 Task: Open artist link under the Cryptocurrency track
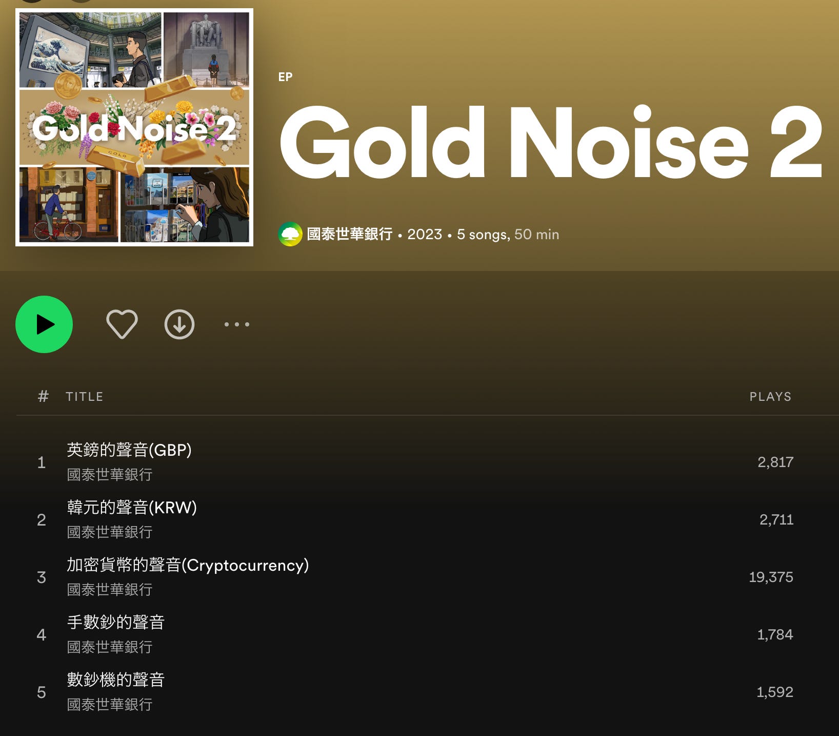(x=110, y=590)
